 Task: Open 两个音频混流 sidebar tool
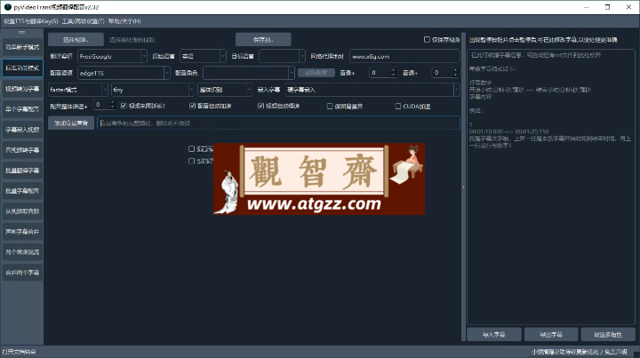(x=22, y=251)
